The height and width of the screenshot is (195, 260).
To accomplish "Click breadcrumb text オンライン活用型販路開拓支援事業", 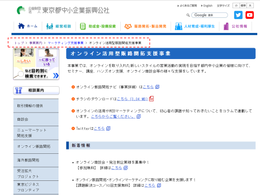I will pos(115,43).
